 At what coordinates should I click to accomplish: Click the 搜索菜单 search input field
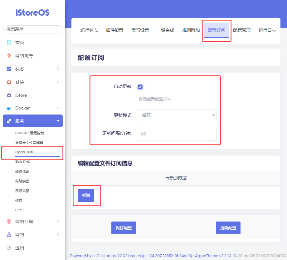click(32, 29)
